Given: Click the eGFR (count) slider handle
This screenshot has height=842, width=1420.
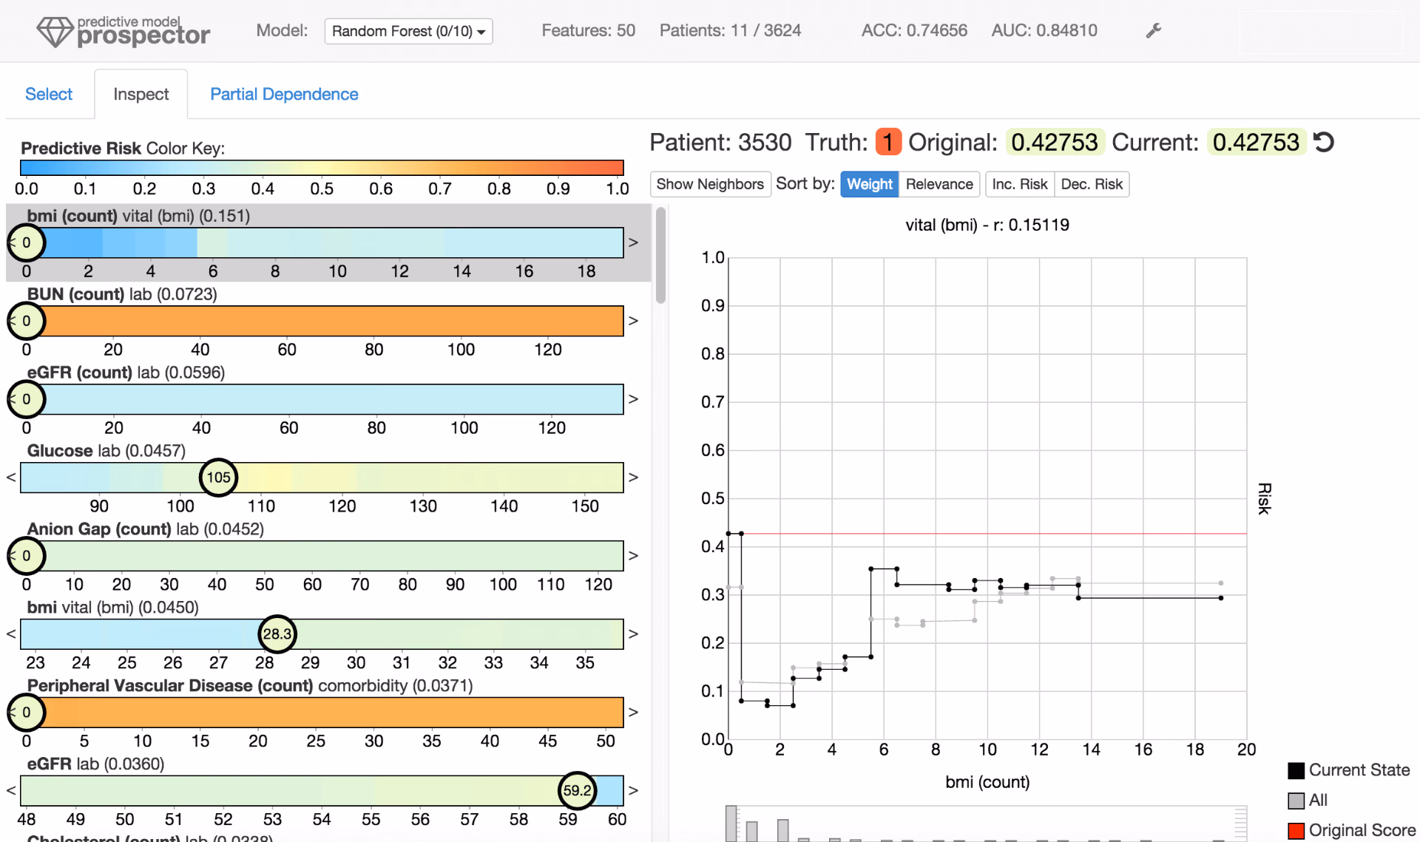Looking at the screenshot, I should [27, 399].
